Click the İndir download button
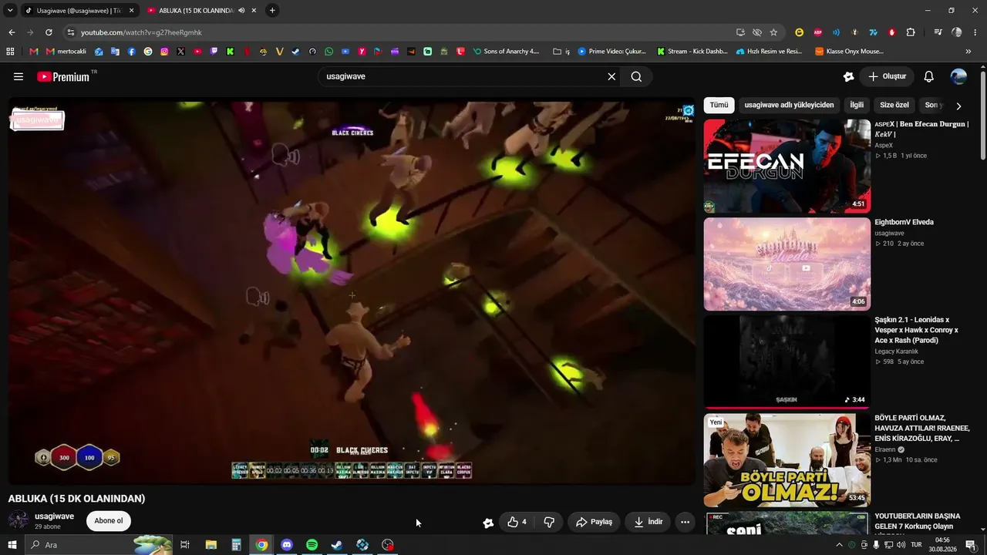This screenshot has height=555, width=987. tap(648, 522)
